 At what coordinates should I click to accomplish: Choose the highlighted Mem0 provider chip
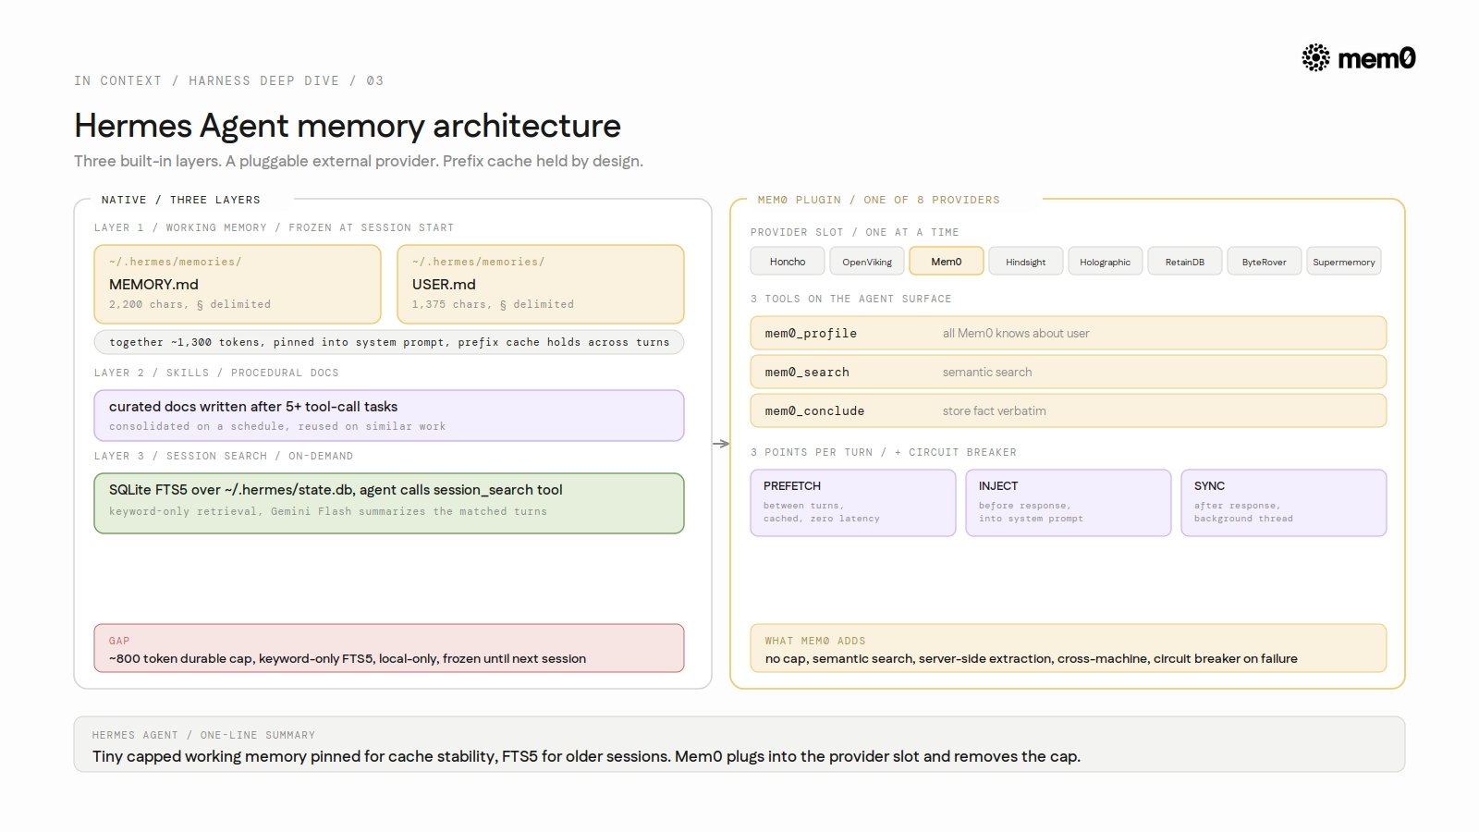947,262
